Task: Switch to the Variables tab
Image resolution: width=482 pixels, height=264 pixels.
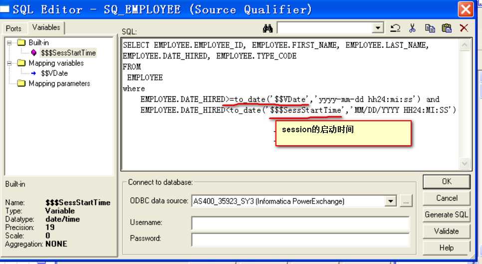Action: pos(46,27)
